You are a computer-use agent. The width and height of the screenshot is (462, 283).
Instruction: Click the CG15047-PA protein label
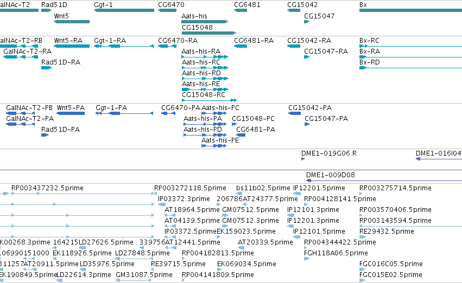click(x=326, y=119)
